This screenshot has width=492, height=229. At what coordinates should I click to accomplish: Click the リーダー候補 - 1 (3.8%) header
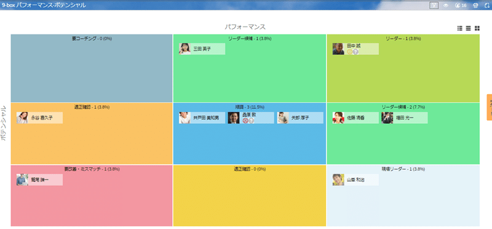click(250, 38)
